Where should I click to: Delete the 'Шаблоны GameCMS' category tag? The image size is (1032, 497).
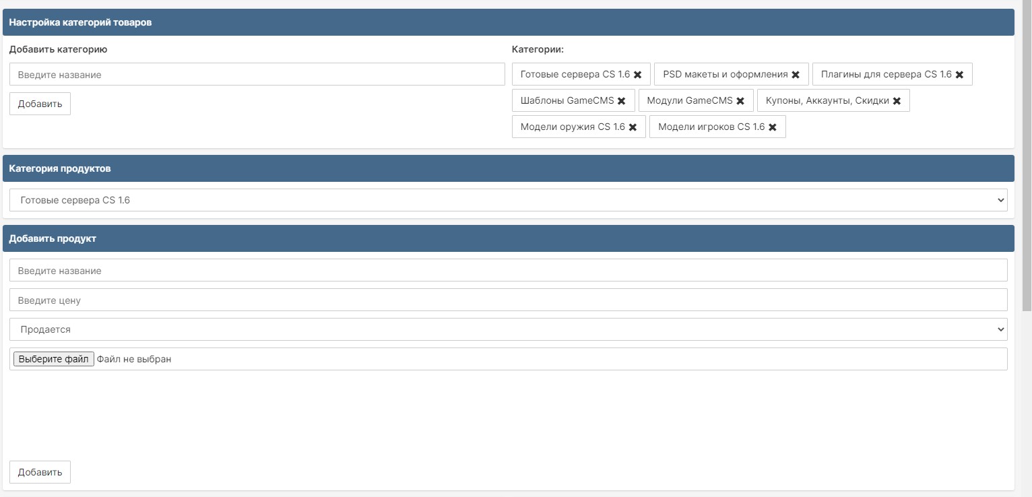click(x=622, y=101)
